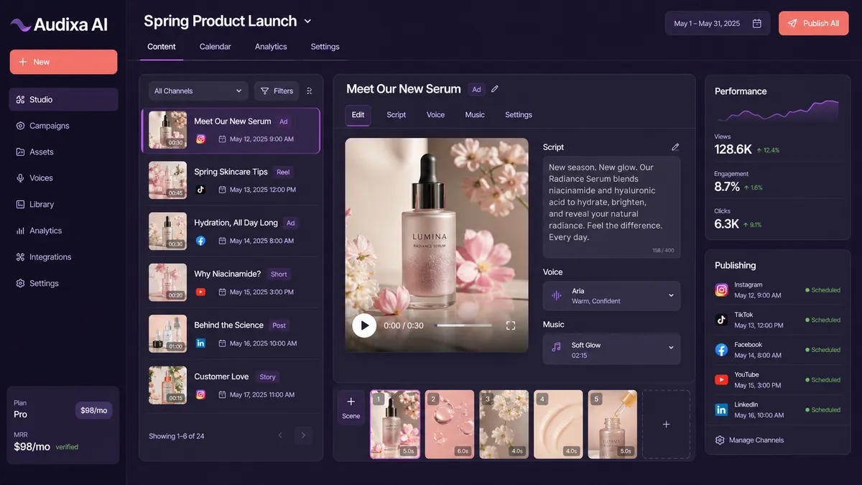The image size is (862, 485).
Task: Click the Facebook icon in Publishing panel
Action: click(721, 350)
